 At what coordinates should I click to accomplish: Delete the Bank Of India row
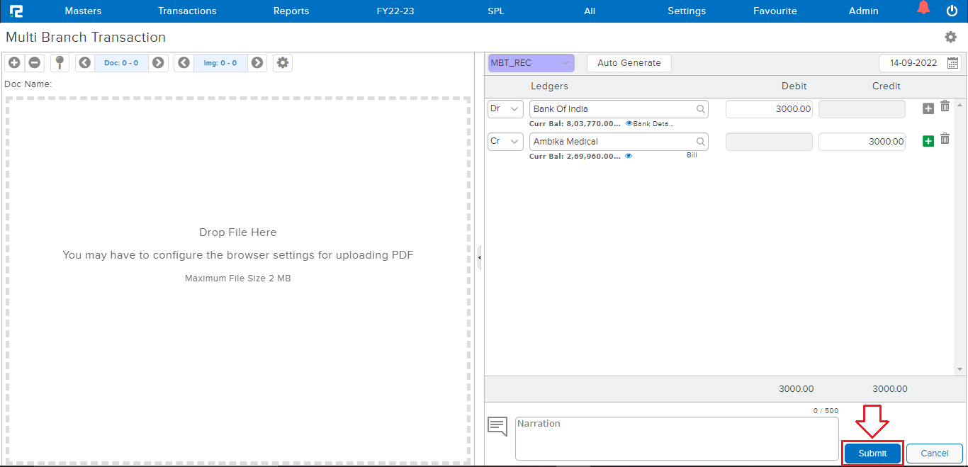coord(945,107)
